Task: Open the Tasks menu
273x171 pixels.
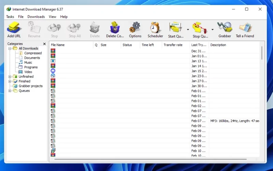Action: pyautogui.click(x=10, y=16)
